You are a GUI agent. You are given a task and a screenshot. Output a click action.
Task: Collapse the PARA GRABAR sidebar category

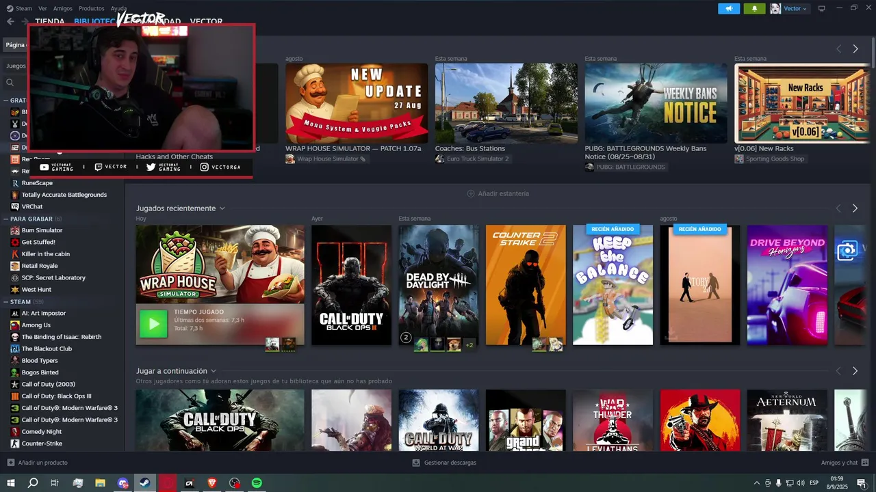[5, 219]
